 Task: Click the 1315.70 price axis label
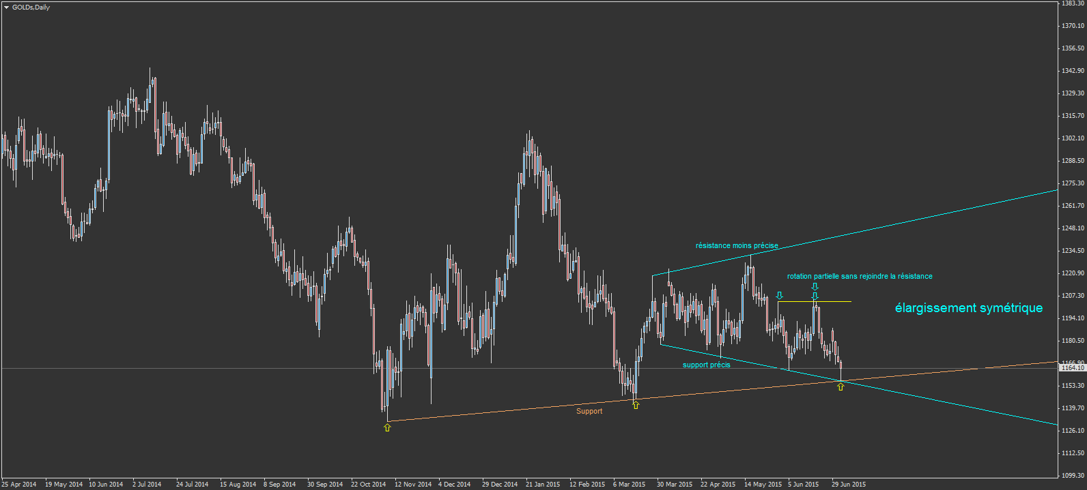[1073, 116]
